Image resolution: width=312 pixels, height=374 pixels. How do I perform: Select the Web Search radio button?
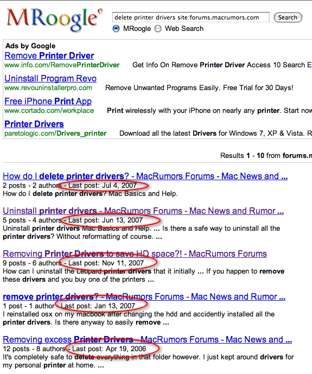(158, 29)
